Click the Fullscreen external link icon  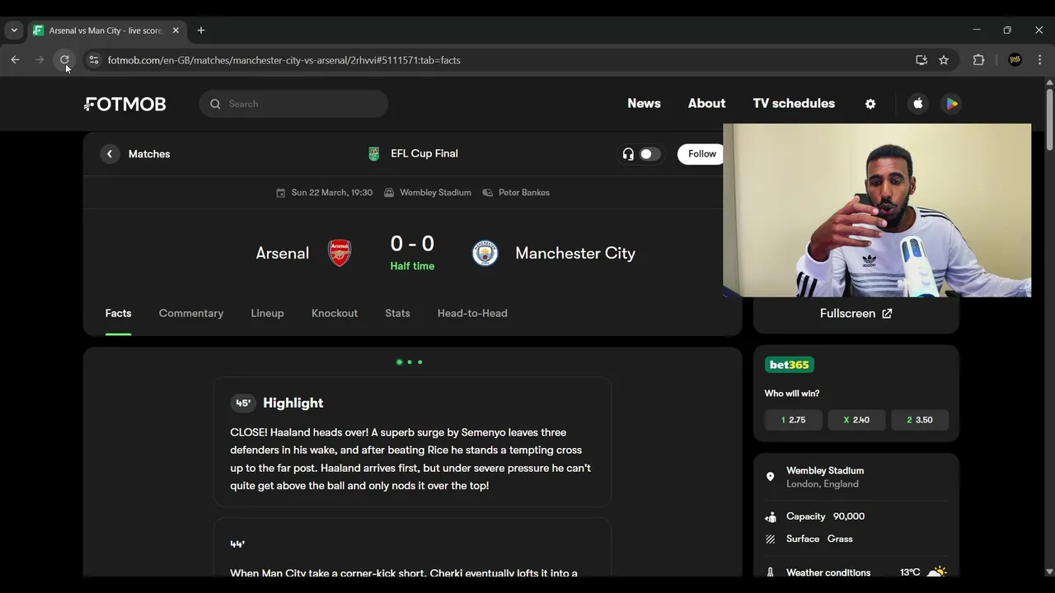(887, 314)
